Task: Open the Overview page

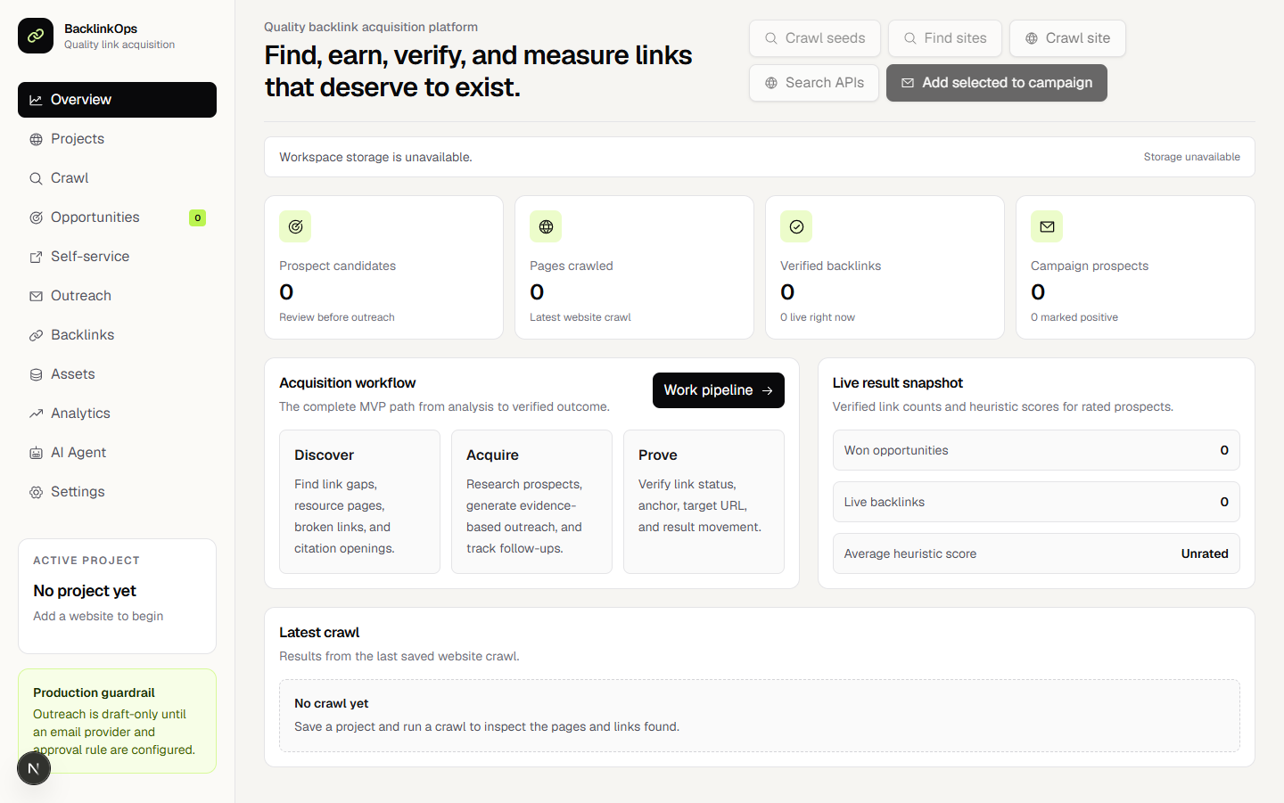Action: coord(117,100)
